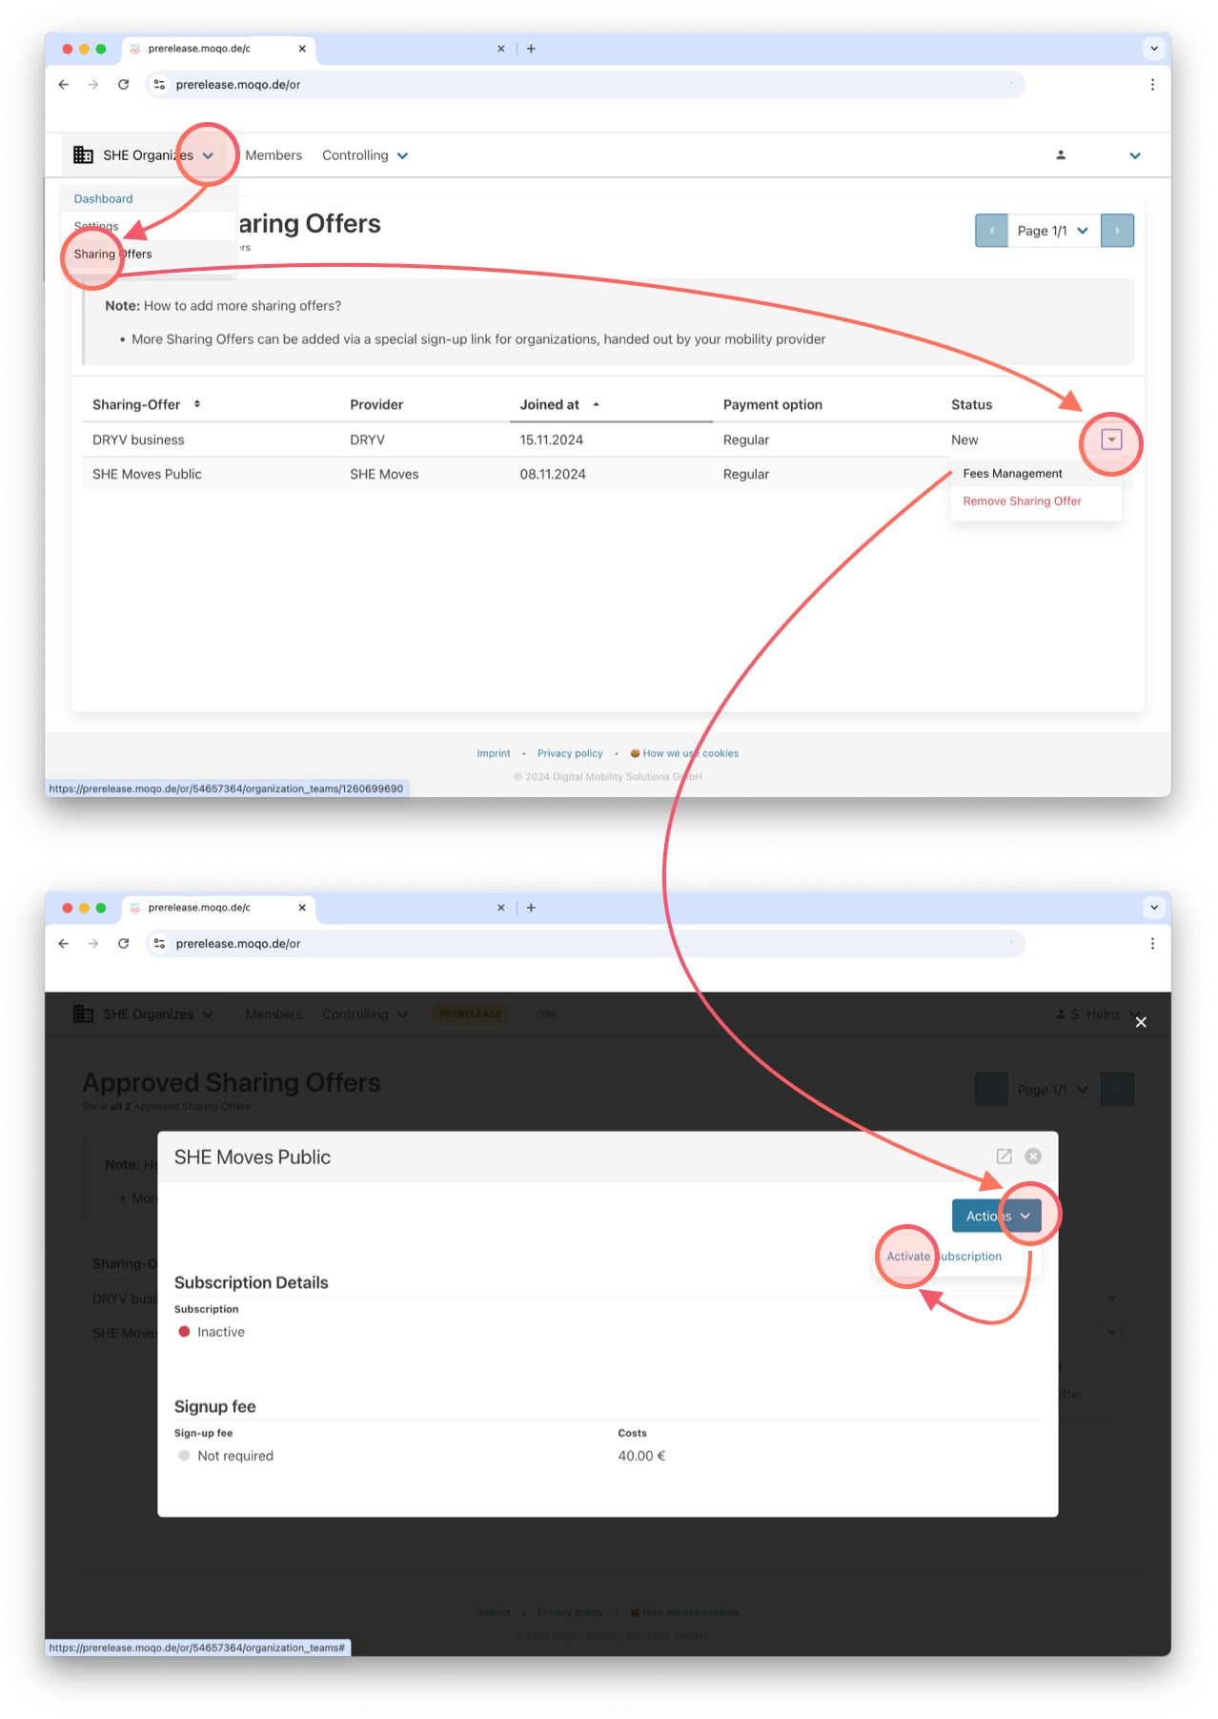1218x1719 pixels.
Task: Open the Page 1/1 selector on the undimmed page
Action: click(1053, 231)
